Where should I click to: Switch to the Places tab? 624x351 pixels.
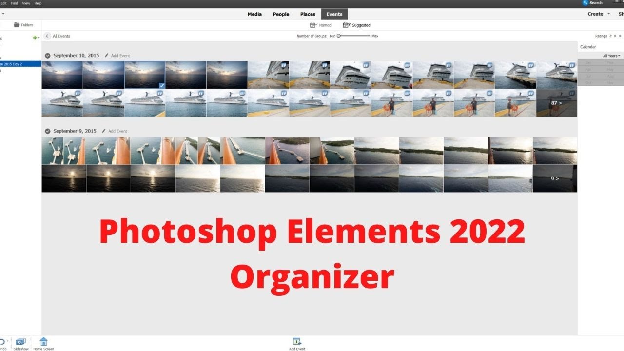(308, 14)
